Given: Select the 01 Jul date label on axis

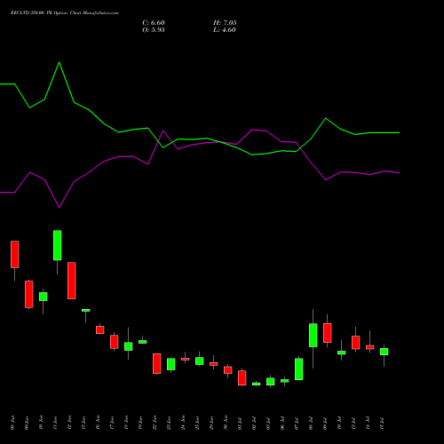Looking at the screenshot, I should pos(240,423).
